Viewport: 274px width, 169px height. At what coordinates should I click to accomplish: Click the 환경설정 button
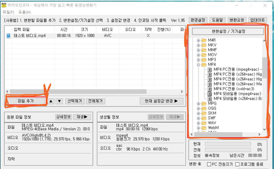(198, 20)
